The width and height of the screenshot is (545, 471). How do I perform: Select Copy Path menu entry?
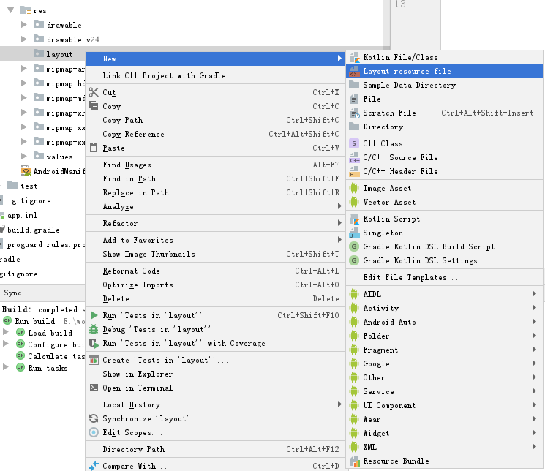215,120
